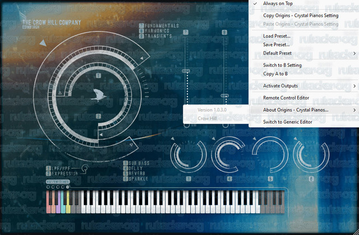Screen dimensions: 359x235
Task: Click the number 2 badge inside the dial
Action: [x=98, y=116]
